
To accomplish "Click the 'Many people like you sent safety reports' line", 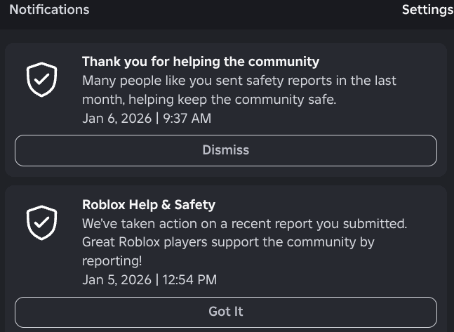I will coord(239,81).
